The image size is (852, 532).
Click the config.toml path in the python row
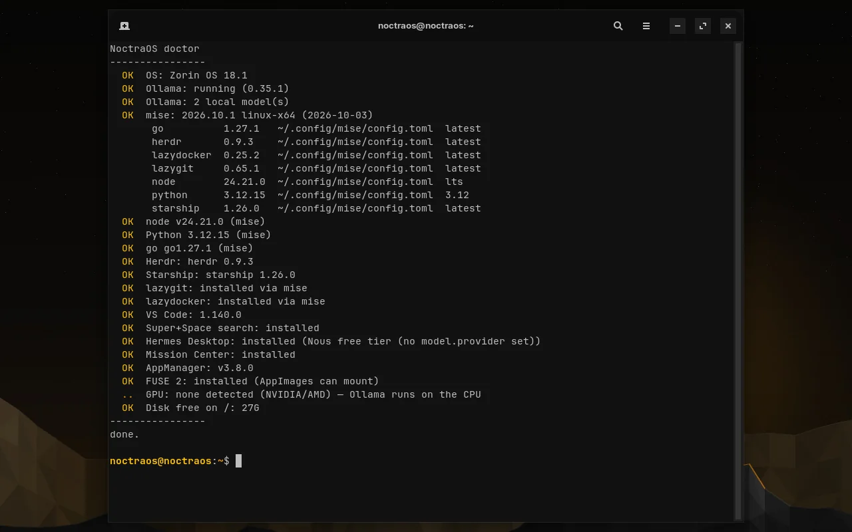(355, 195)
